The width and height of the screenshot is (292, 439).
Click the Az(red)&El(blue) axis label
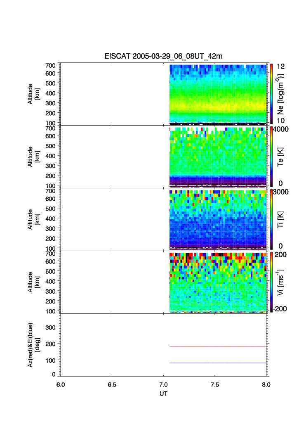[x=33, y=345]
